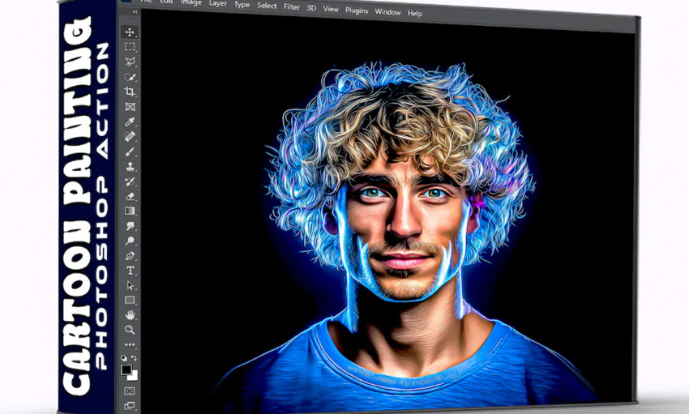The width and height of the screenshot is (689, 414).
Task: Toggle Quick Mask mode
Action: [130, 391]
